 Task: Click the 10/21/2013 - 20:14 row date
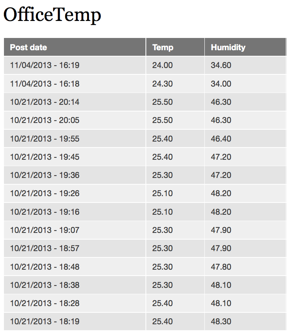[x=45, y=102]
